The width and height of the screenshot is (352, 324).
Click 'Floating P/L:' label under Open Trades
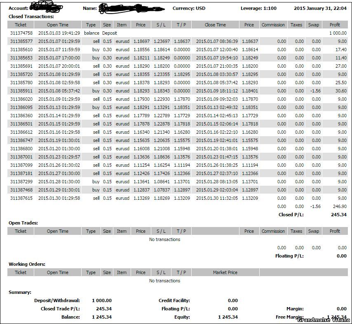[x=290, y=256]
